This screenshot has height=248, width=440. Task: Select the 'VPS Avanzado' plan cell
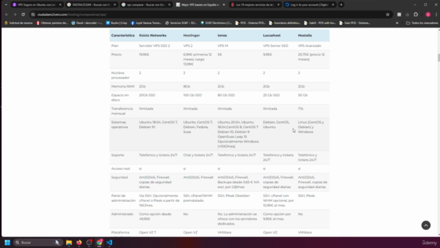[x=309, y=45]
